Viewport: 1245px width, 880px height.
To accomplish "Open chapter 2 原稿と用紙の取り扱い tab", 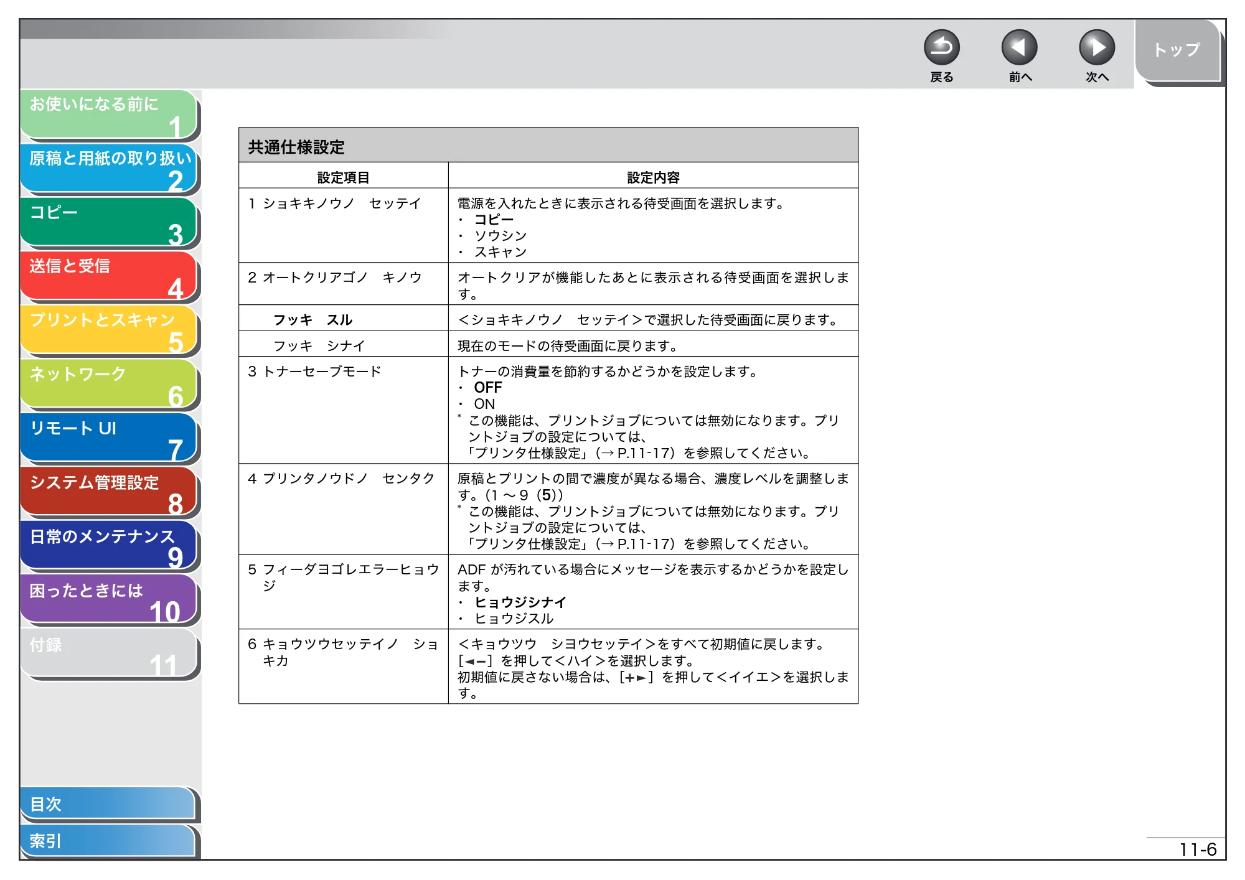I will (109, 168).
